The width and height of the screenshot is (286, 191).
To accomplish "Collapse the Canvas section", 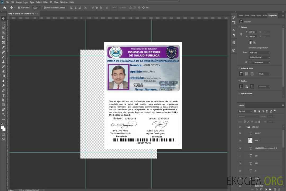I will [239, 27].
